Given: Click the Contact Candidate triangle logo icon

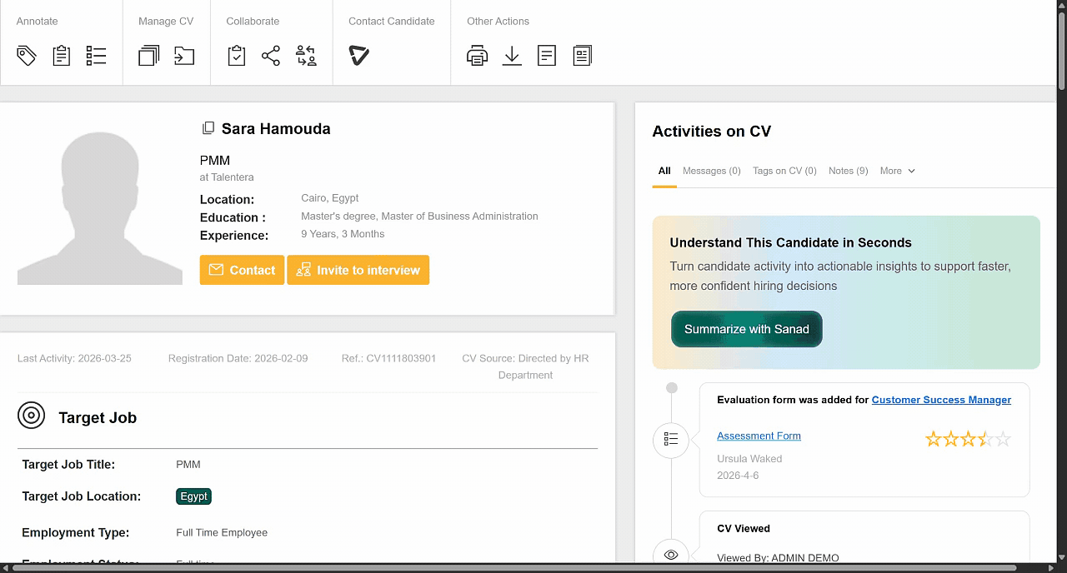Looking at the screenshot, I should [358, 56].
